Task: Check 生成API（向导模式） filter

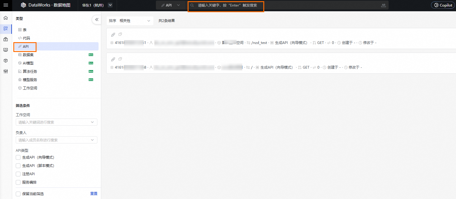Action: tap(18, 157)
